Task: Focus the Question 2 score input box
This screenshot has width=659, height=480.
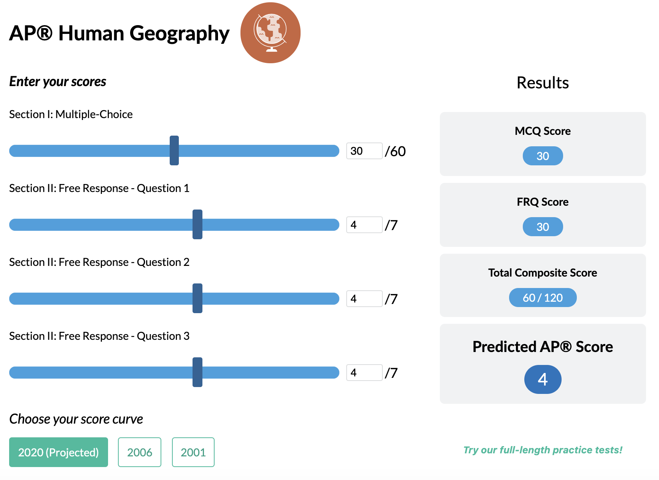Action: [x=364, y=299]
